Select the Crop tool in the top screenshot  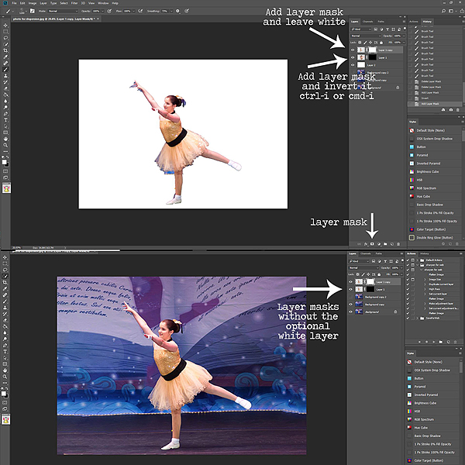click(x=5, y=50)
